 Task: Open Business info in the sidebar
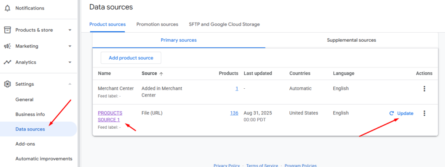coord(30,114)
